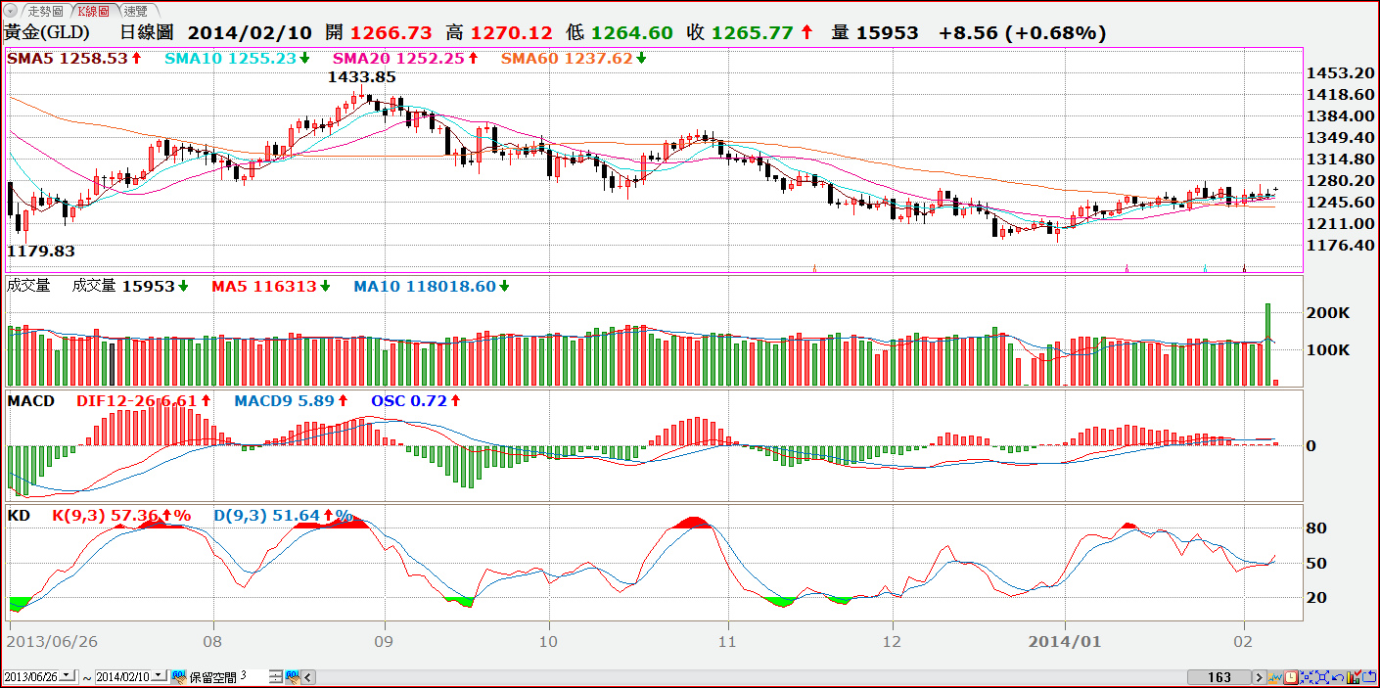Click the 保留空間 spinner control
1380x688 pixels.
click(276, 676)
